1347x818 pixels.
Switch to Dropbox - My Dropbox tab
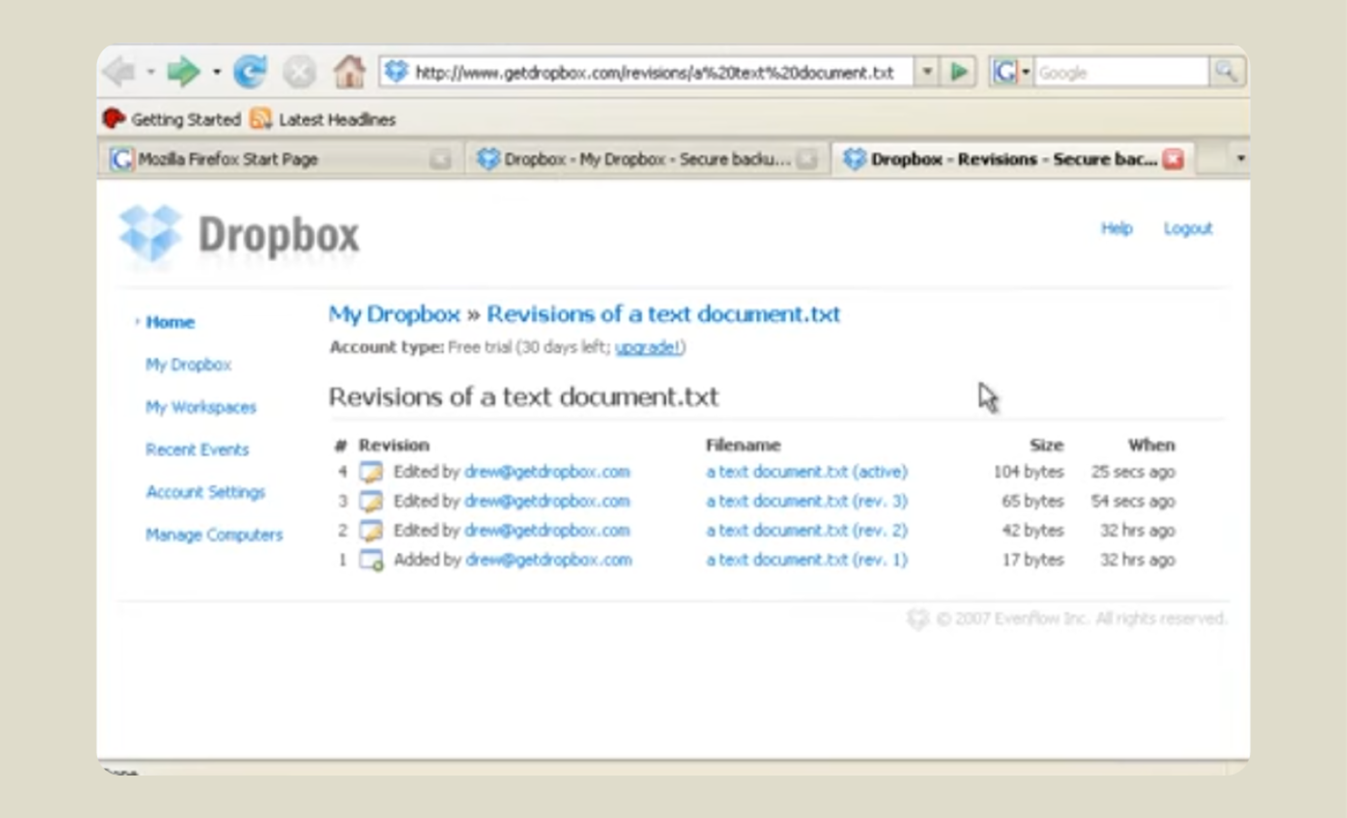(x=647, y=159)
